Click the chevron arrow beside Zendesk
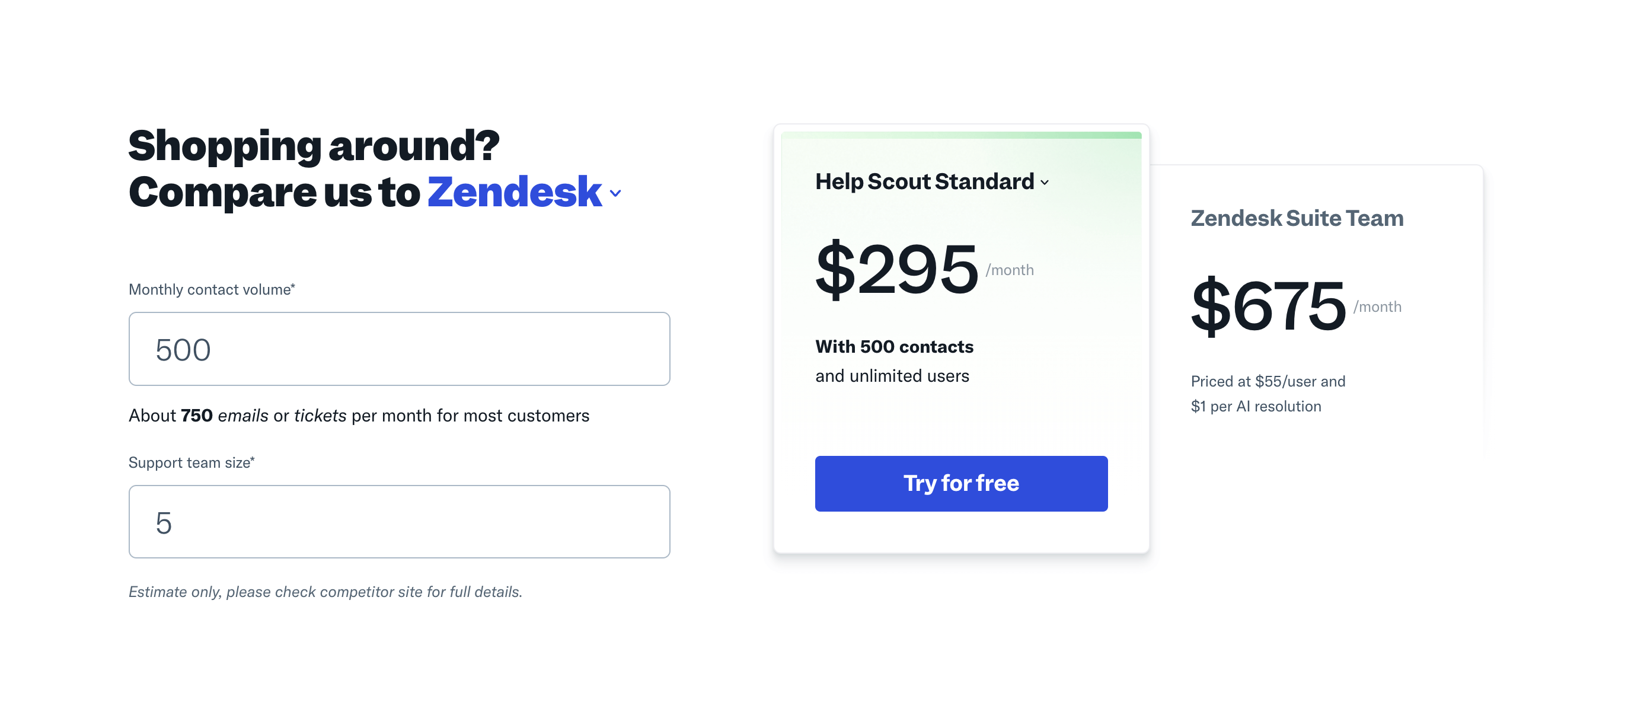 [615, 193]
